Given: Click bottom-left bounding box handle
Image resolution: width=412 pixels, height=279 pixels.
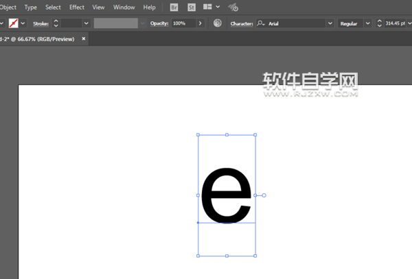Looking at the screenshot, I should pyautogui.click(x=198, y=256).
